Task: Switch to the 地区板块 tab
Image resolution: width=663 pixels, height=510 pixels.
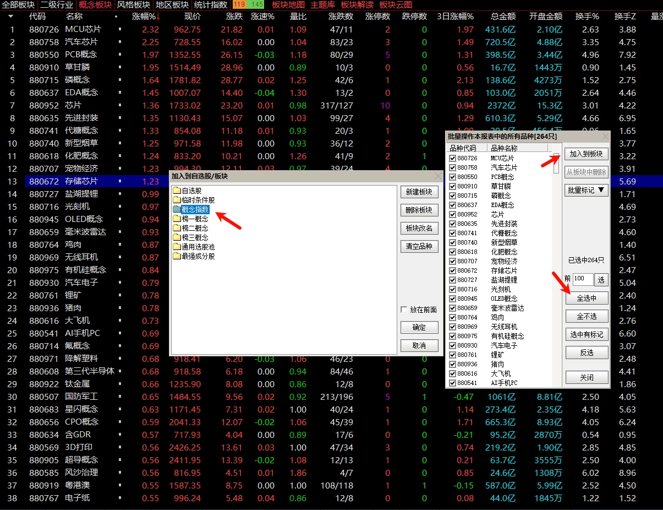Action: (172, 5)
